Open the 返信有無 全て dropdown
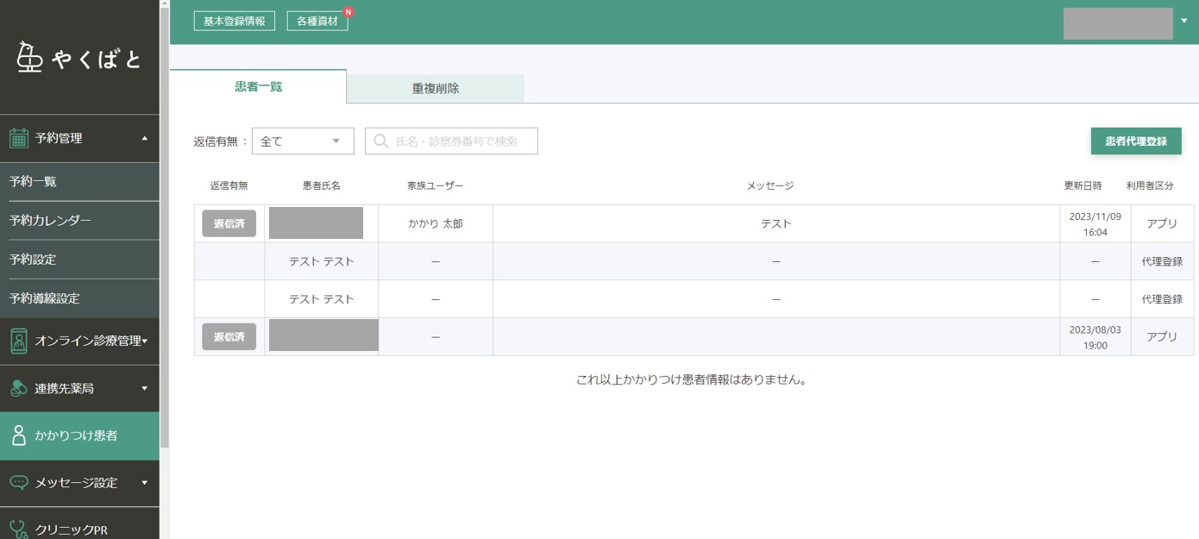1199x539 pixels. (303, 141)
